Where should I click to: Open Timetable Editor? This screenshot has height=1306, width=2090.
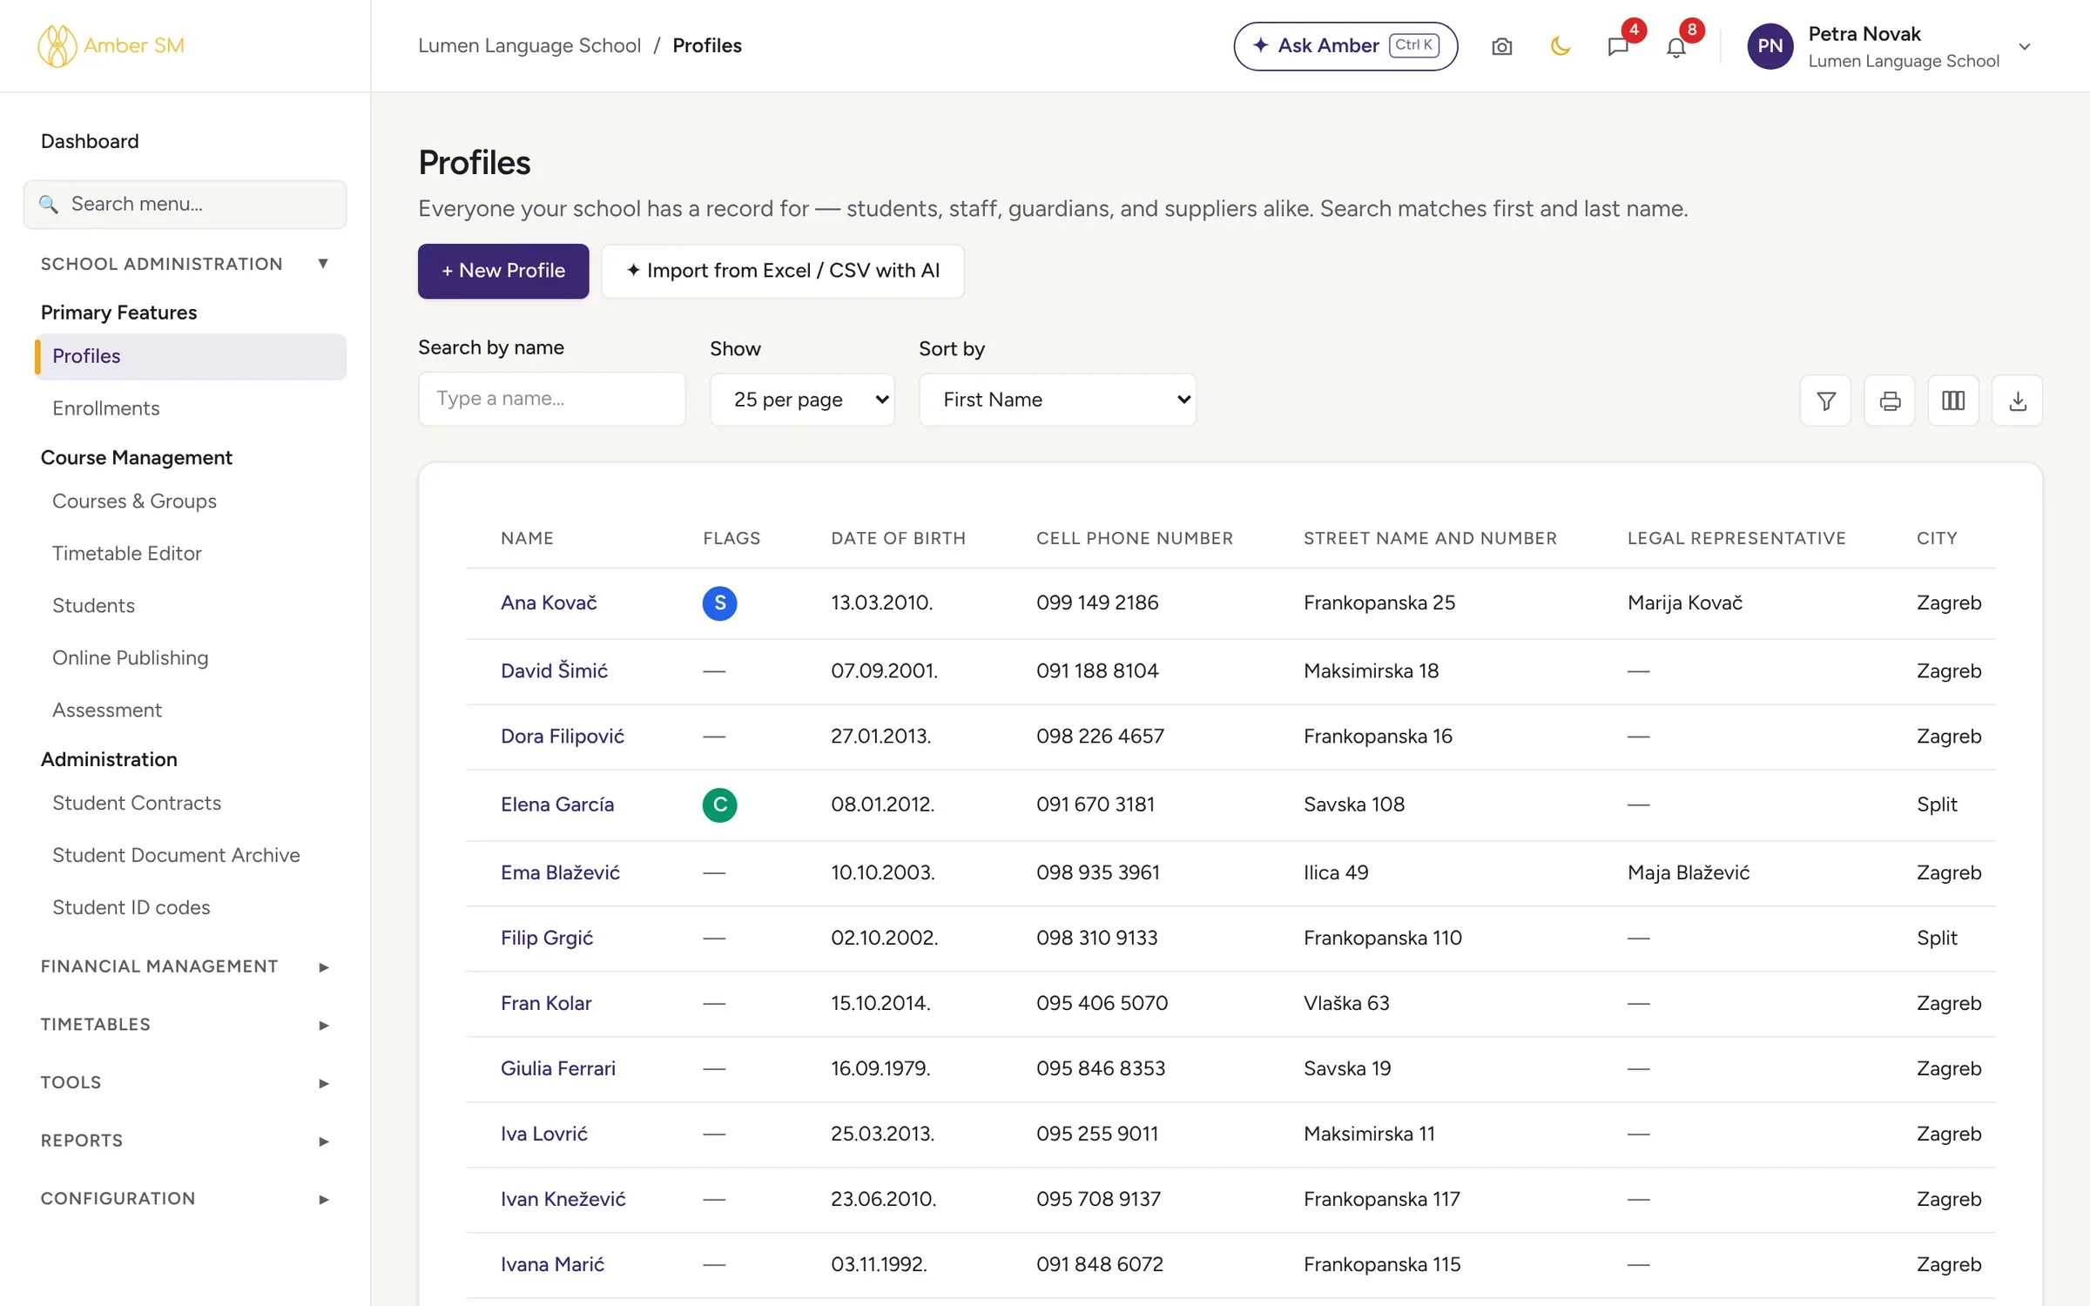(x=126, y=553)
